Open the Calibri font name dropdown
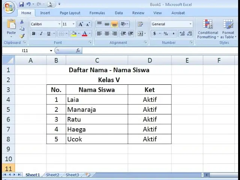240x180 pixels. (59, 24)
